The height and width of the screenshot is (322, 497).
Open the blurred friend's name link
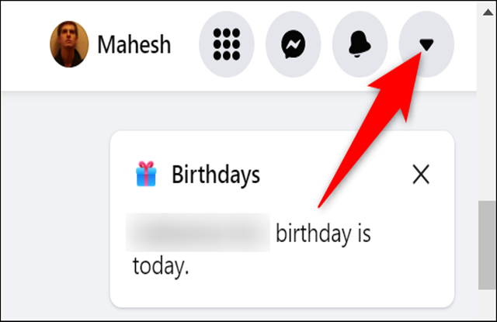point(198,233)
